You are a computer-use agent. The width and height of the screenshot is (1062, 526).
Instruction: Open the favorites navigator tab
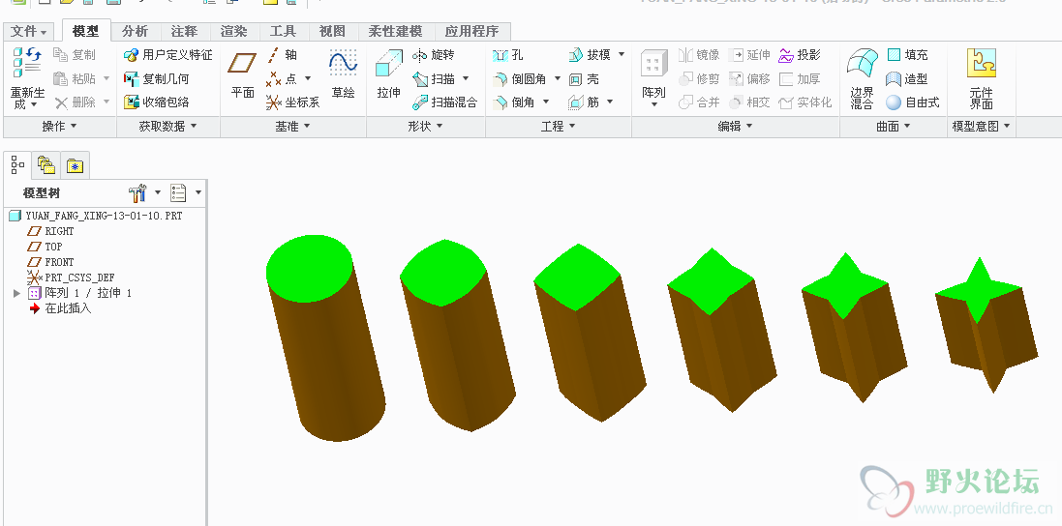[x=75, y=165]
